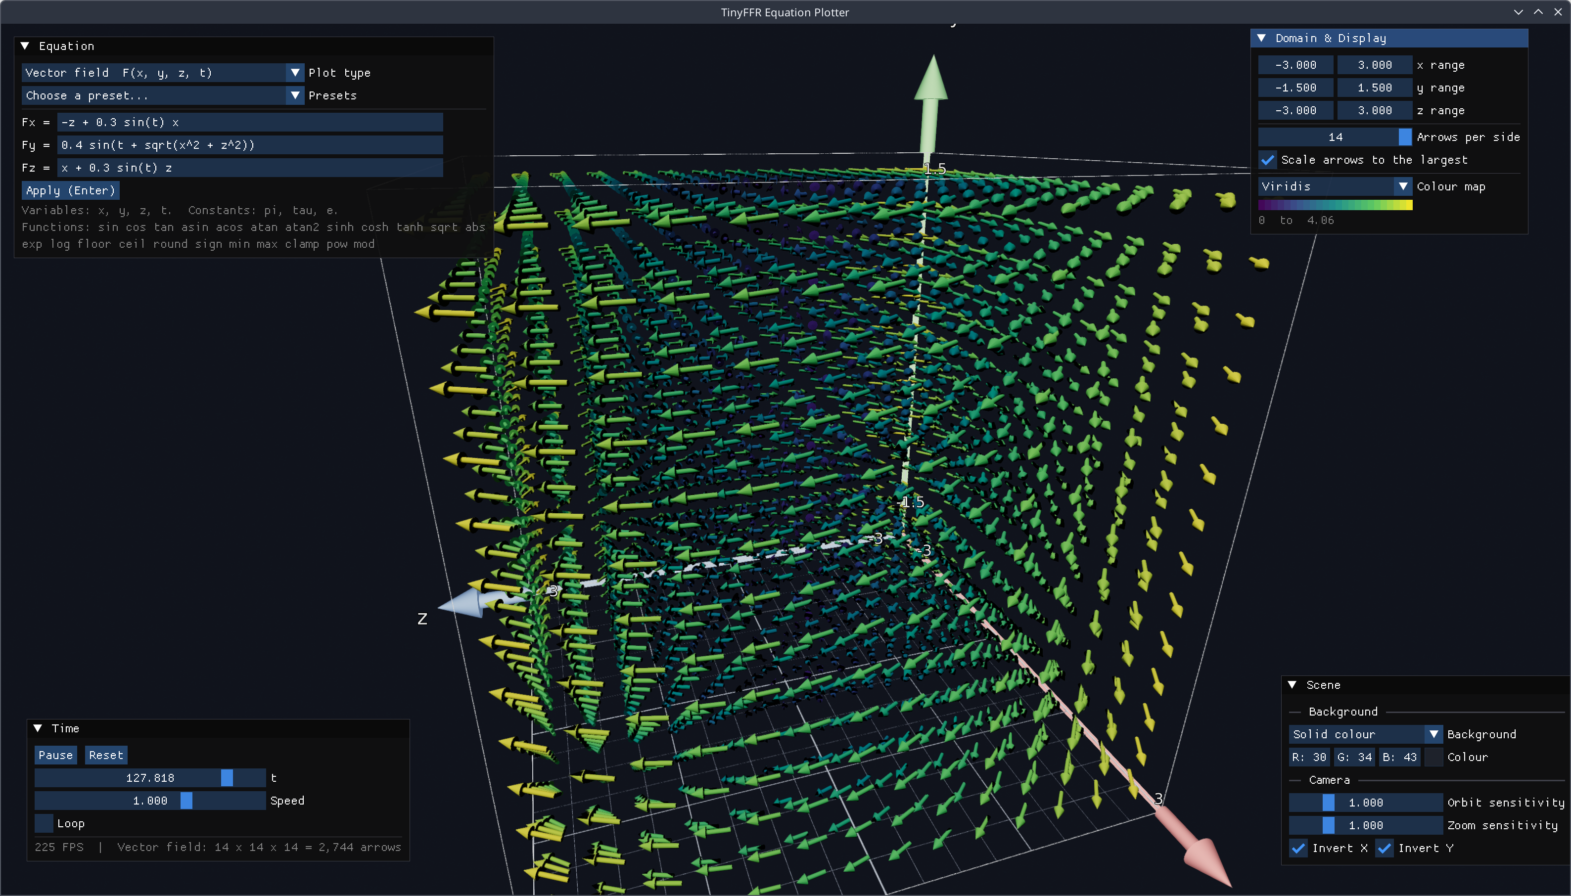Click the Apply (Enter) button
The width and height of the screenshot is (1571, 896).
(x=70, y=190)
